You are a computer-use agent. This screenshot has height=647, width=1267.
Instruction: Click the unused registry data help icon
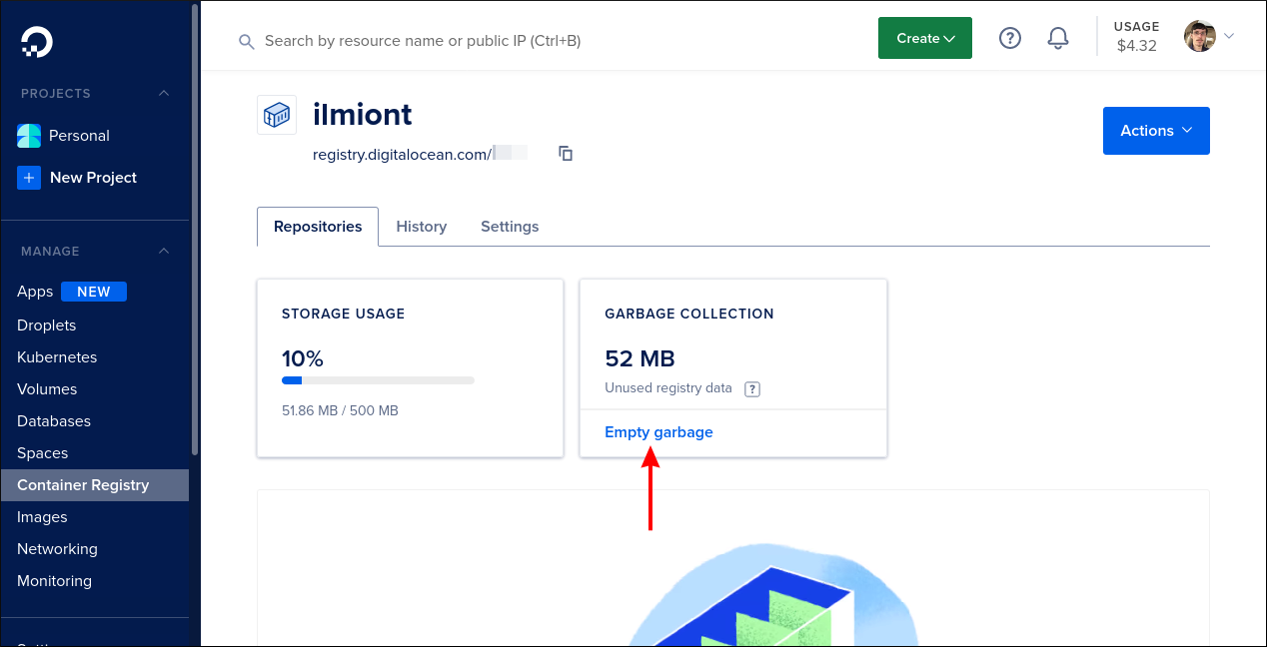[x=752, y=388]
